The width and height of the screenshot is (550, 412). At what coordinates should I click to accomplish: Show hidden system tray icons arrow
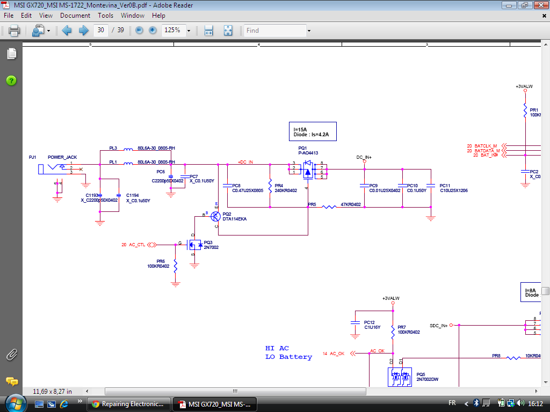[x=466, y=404]
